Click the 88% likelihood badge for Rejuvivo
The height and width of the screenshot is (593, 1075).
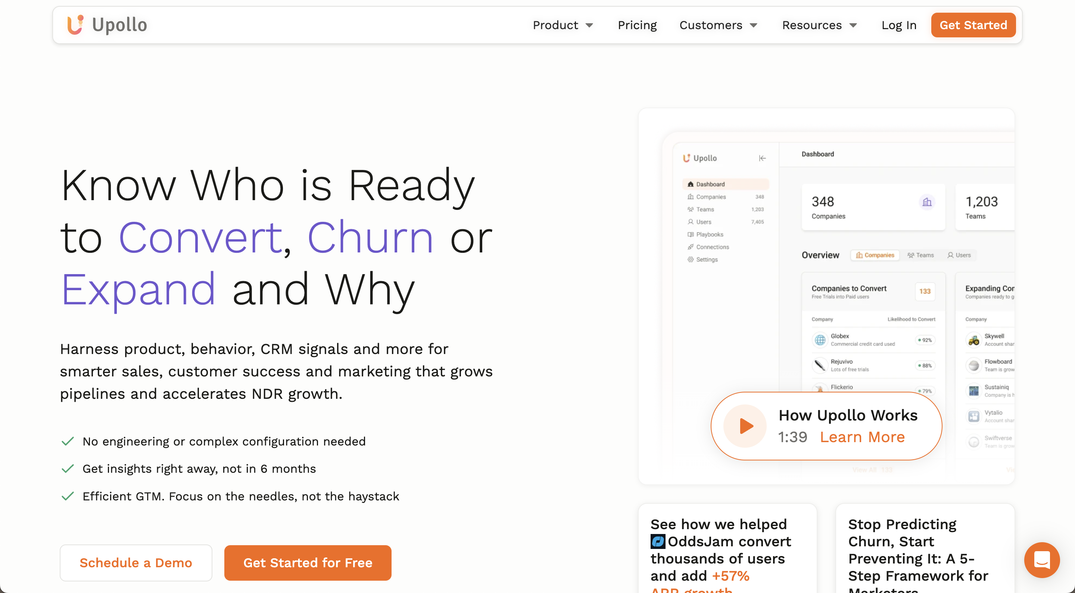click(925, 366)
